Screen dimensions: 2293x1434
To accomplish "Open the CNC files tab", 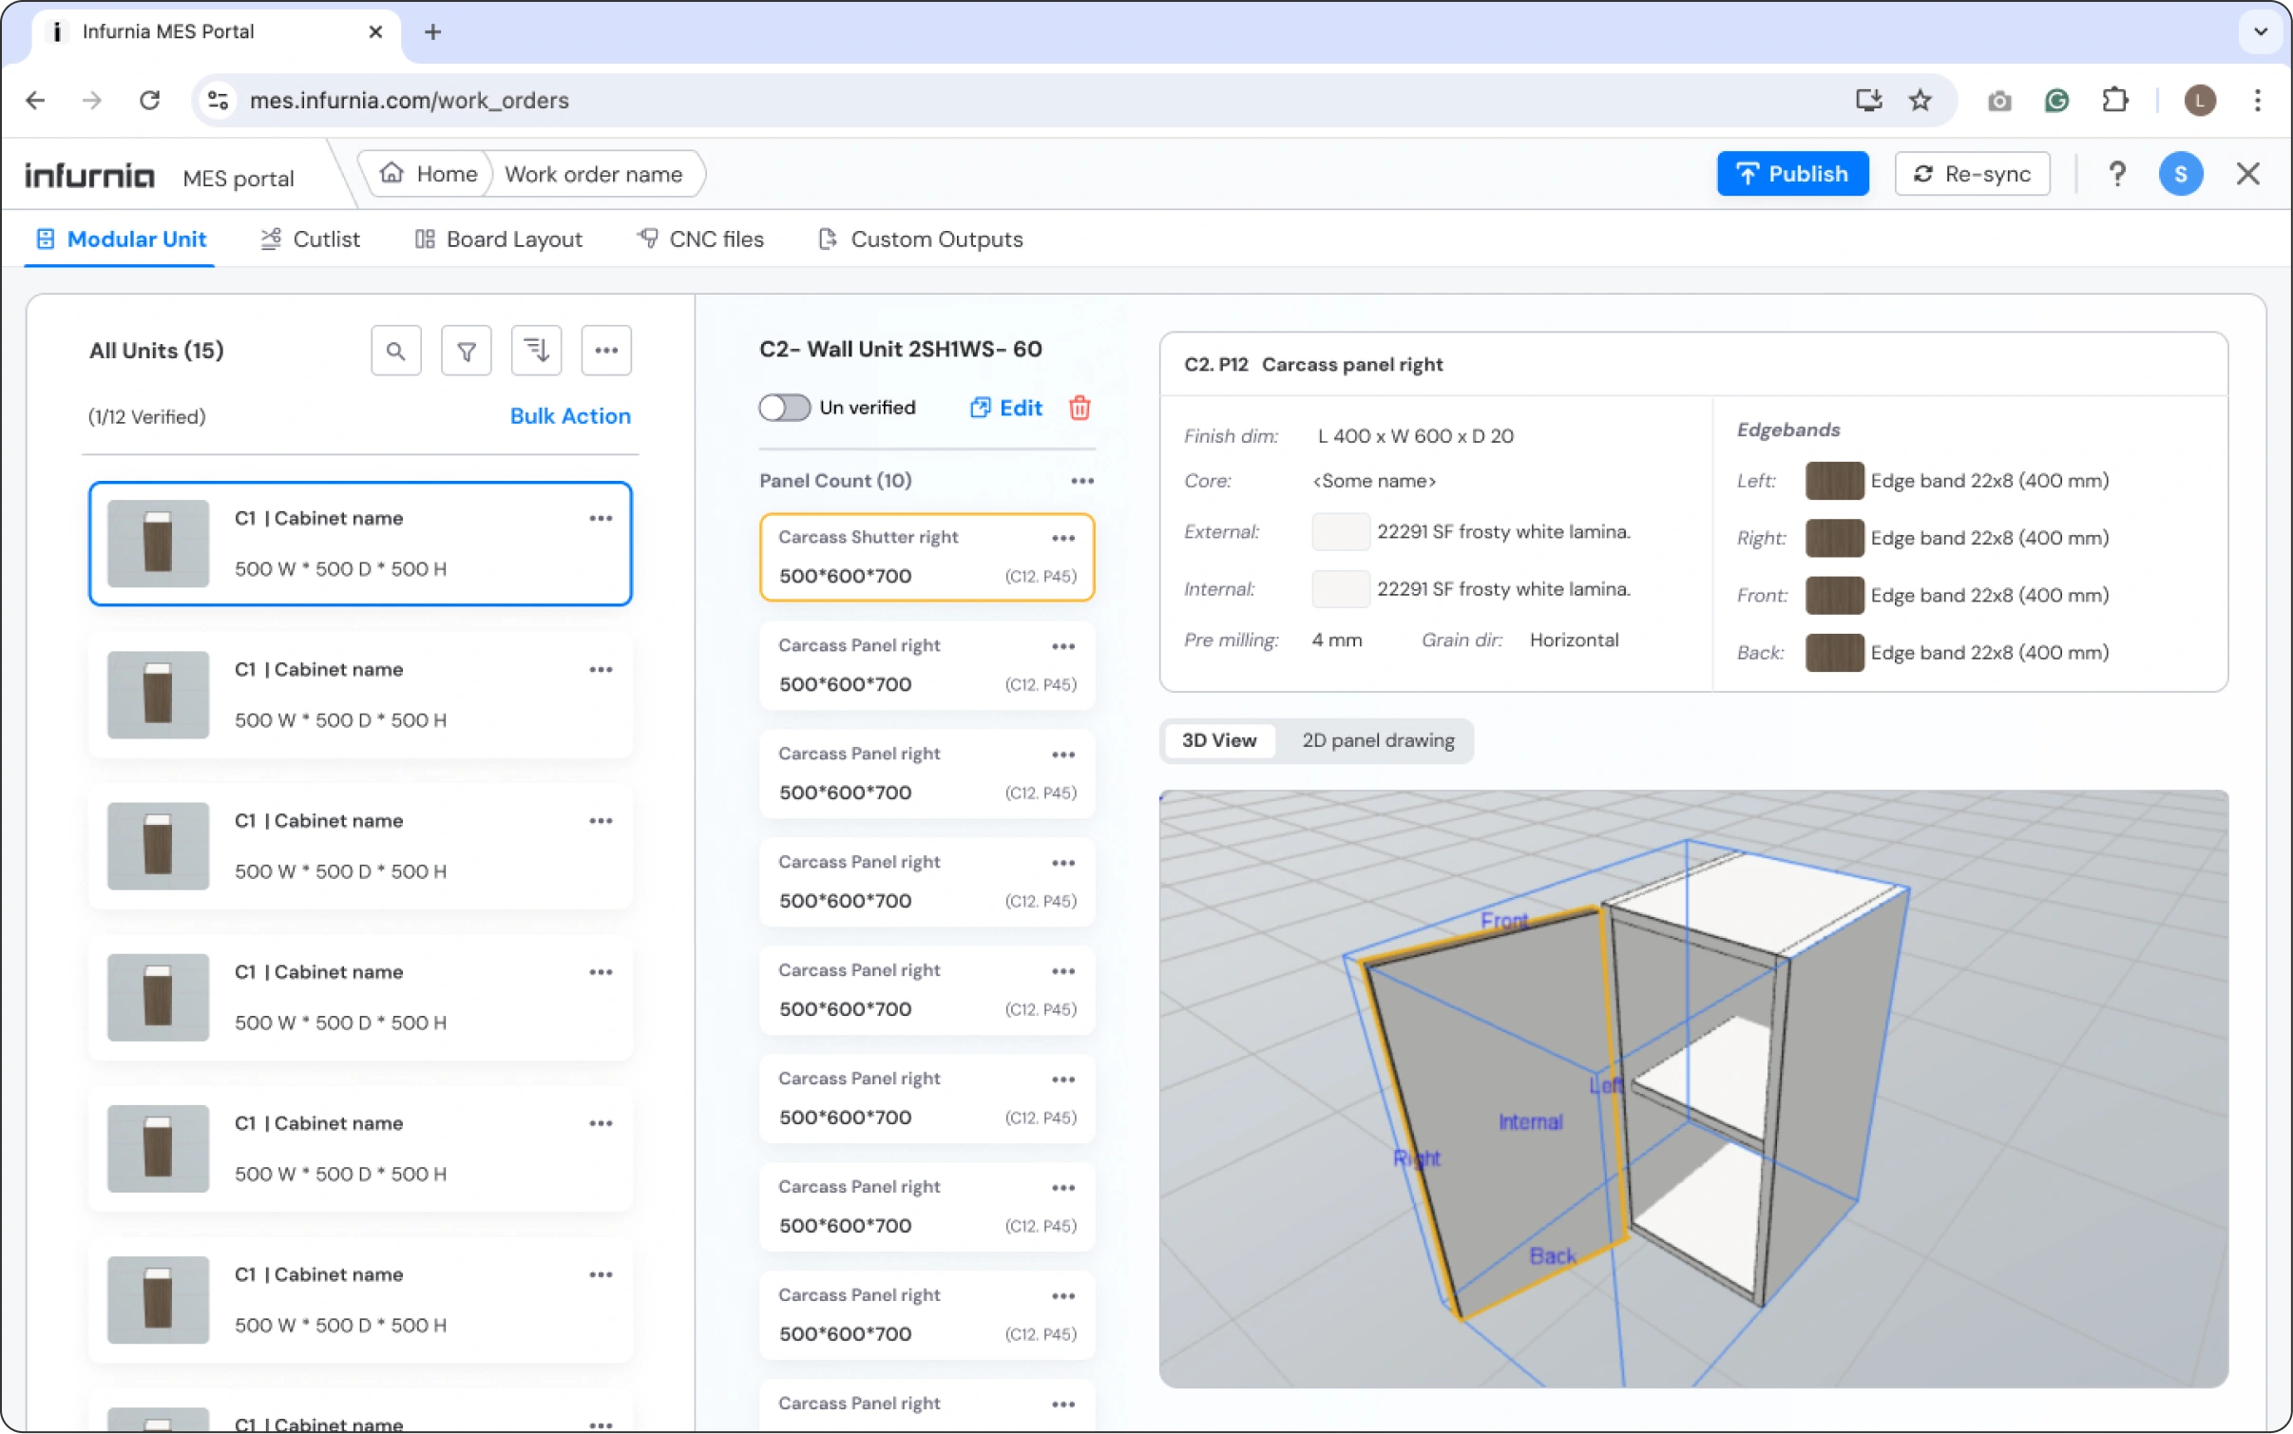I will (700, 239).
